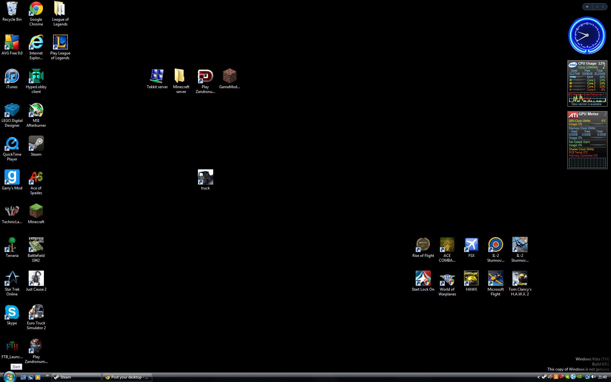Launch MSI Afterburner shortcut
Image resolution: width=611 pixels, height=382 pixels.
pyautogui.click(x=36, y=115)
